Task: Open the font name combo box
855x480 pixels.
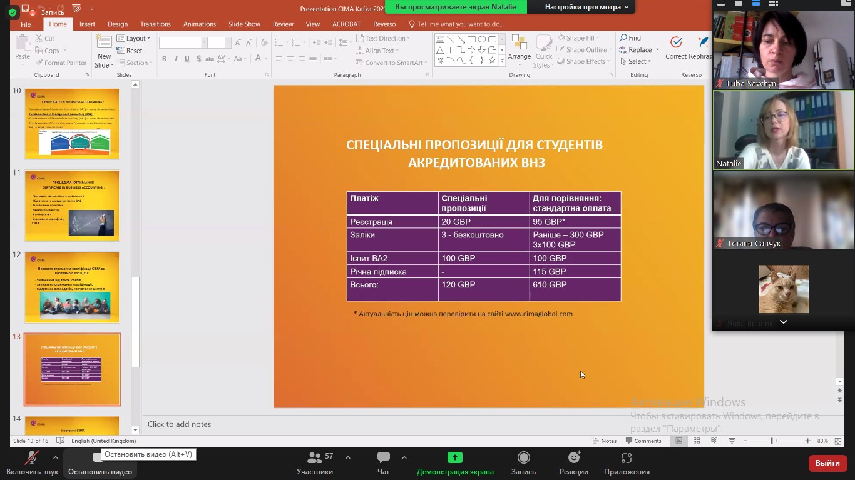Action: tap(183, 42)
